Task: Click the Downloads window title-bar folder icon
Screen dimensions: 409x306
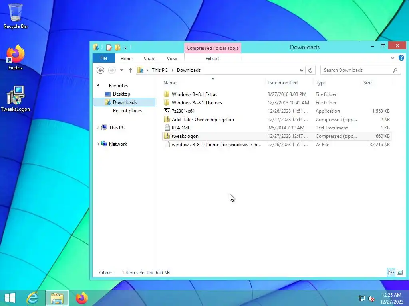Action: click(x=96, y=47)
